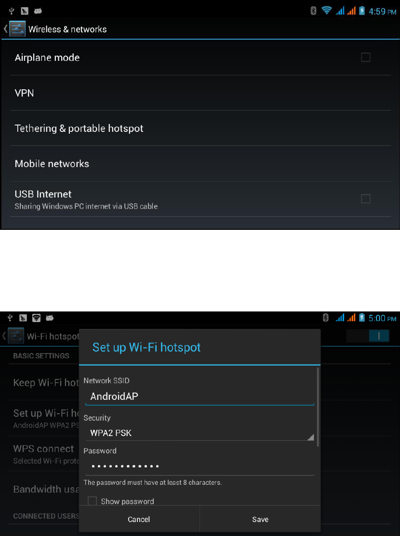The height and width of the screenshot is (536, 400).
Task: Open the Security WPA2 PSK dropdown
Action: coord(200,433)
